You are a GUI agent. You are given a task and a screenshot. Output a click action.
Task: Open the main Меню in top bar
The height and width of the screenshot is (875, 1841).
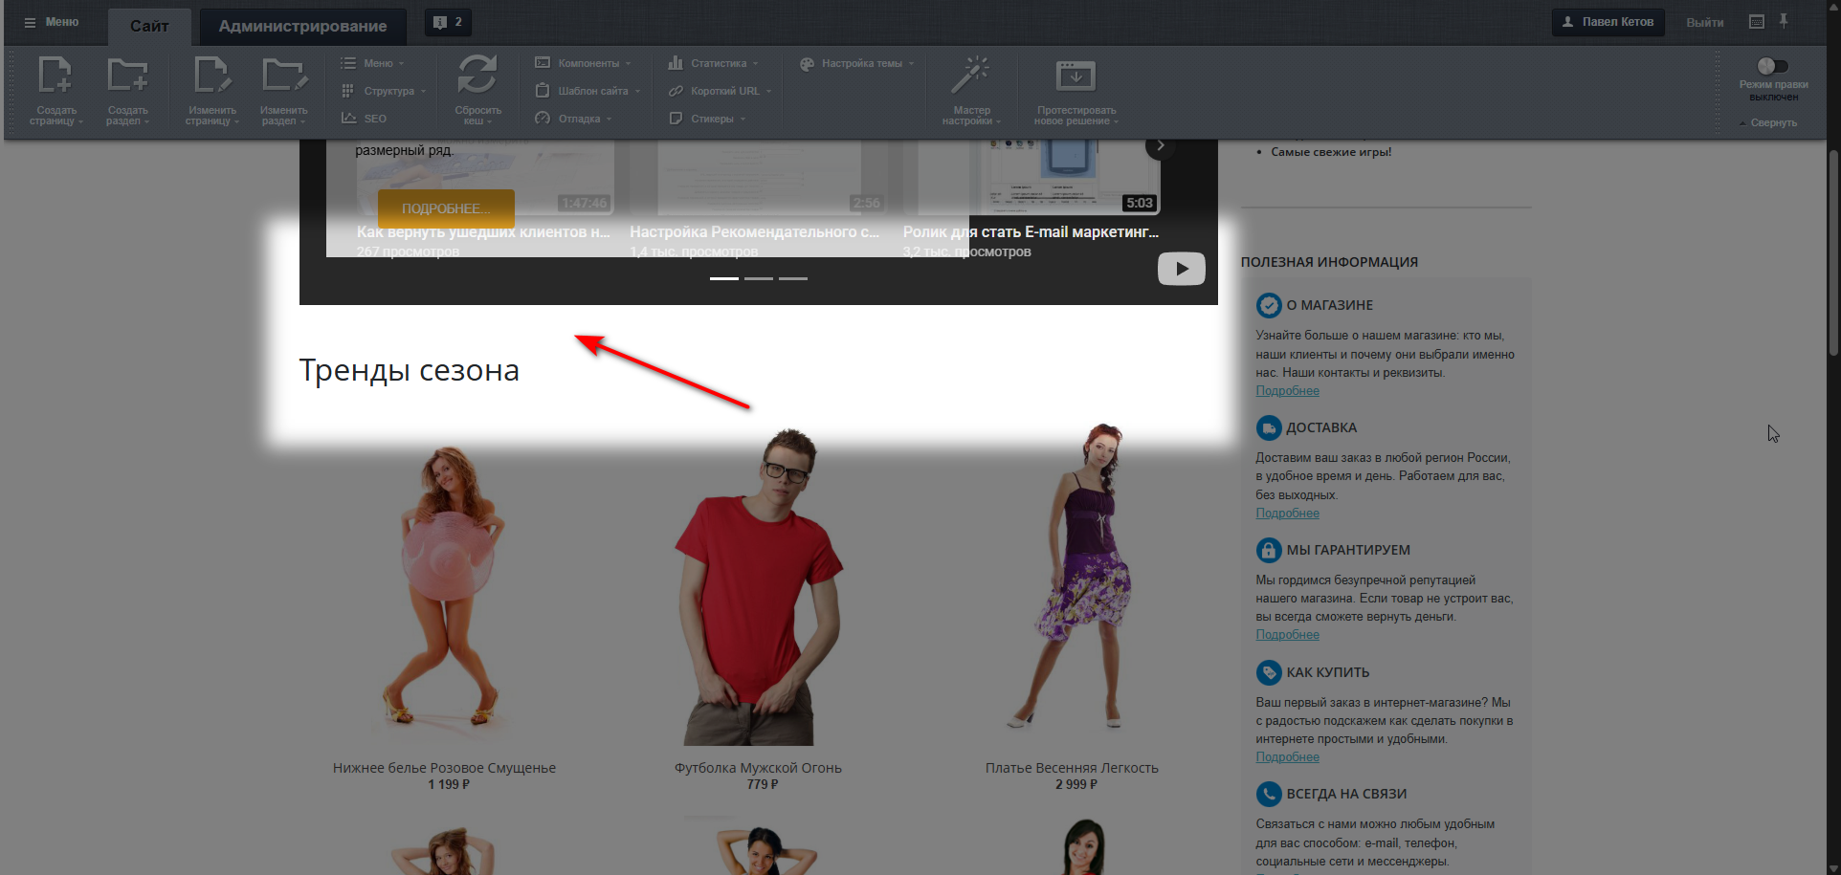point(52,22)
